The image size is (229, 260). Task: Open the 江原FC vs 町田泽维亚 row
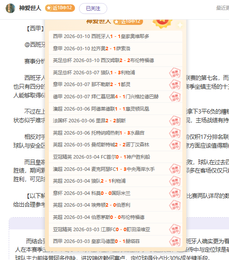(x=116, y=229)
